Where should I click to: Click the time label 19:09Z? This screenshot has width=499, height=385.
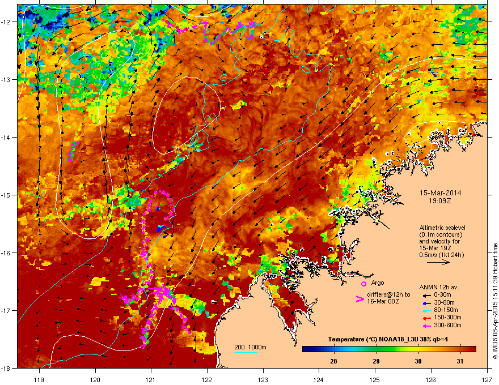(440, 201)
